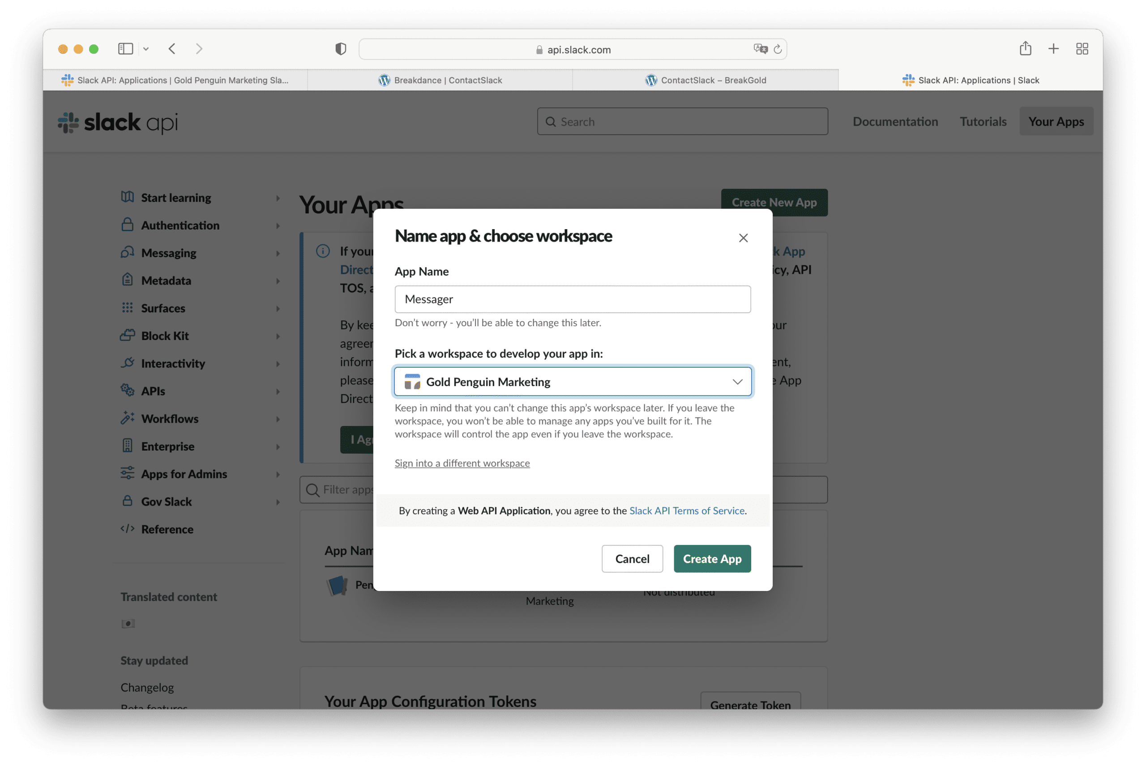The width and height of the screenshot is (1146, 766).
Task: Click the translate page icon
Action: coord(760,49)
